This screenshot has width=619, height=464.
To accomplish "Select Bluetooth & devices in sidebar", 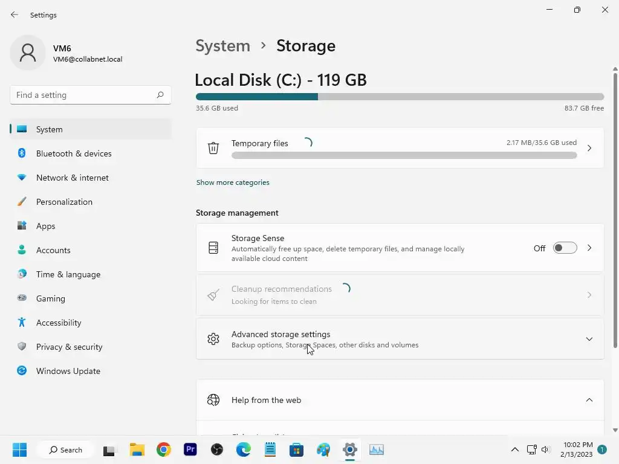I will (x=74, y=153).
